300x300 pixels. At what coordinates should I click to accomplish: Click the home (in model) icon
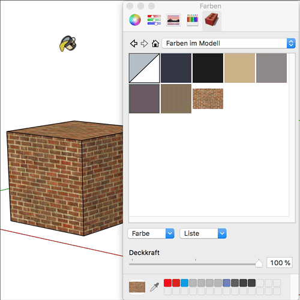coord(155,43)
